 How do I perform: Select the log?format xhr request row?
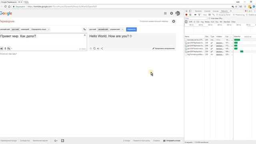[220, 54]
